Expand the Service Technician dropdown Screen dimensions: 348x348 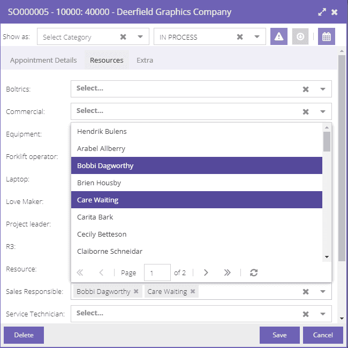[323, 314]
